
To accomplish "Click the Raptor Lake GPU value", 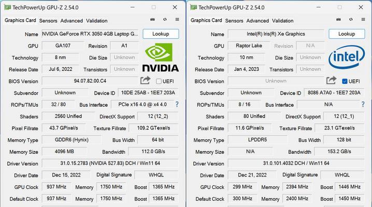I will click(x=249, y=46).
